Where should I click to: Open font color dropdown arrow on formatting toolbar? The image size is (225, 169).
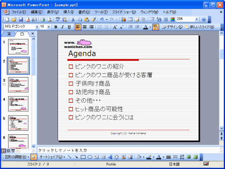[150, 27]
